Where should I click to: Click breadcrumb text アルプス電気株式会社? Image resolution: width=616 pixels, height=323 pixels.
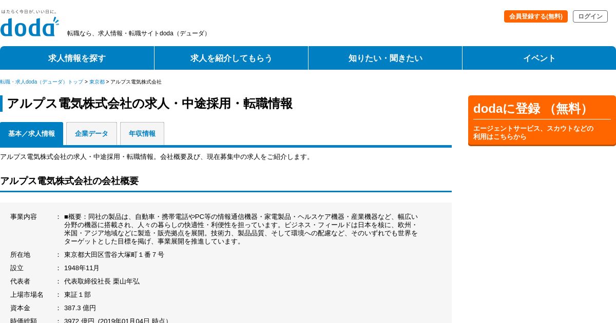136,82
